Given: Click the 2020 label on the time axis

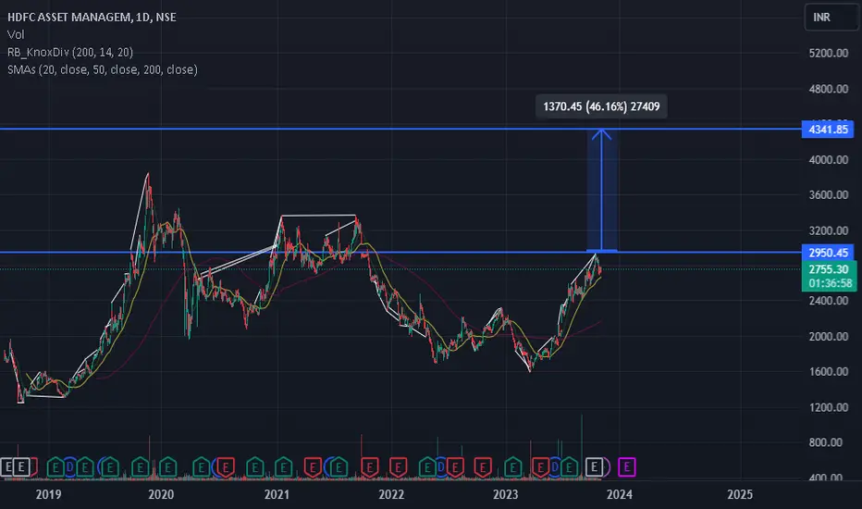Looking at the screenshot, I should click(x=161, y=495).
